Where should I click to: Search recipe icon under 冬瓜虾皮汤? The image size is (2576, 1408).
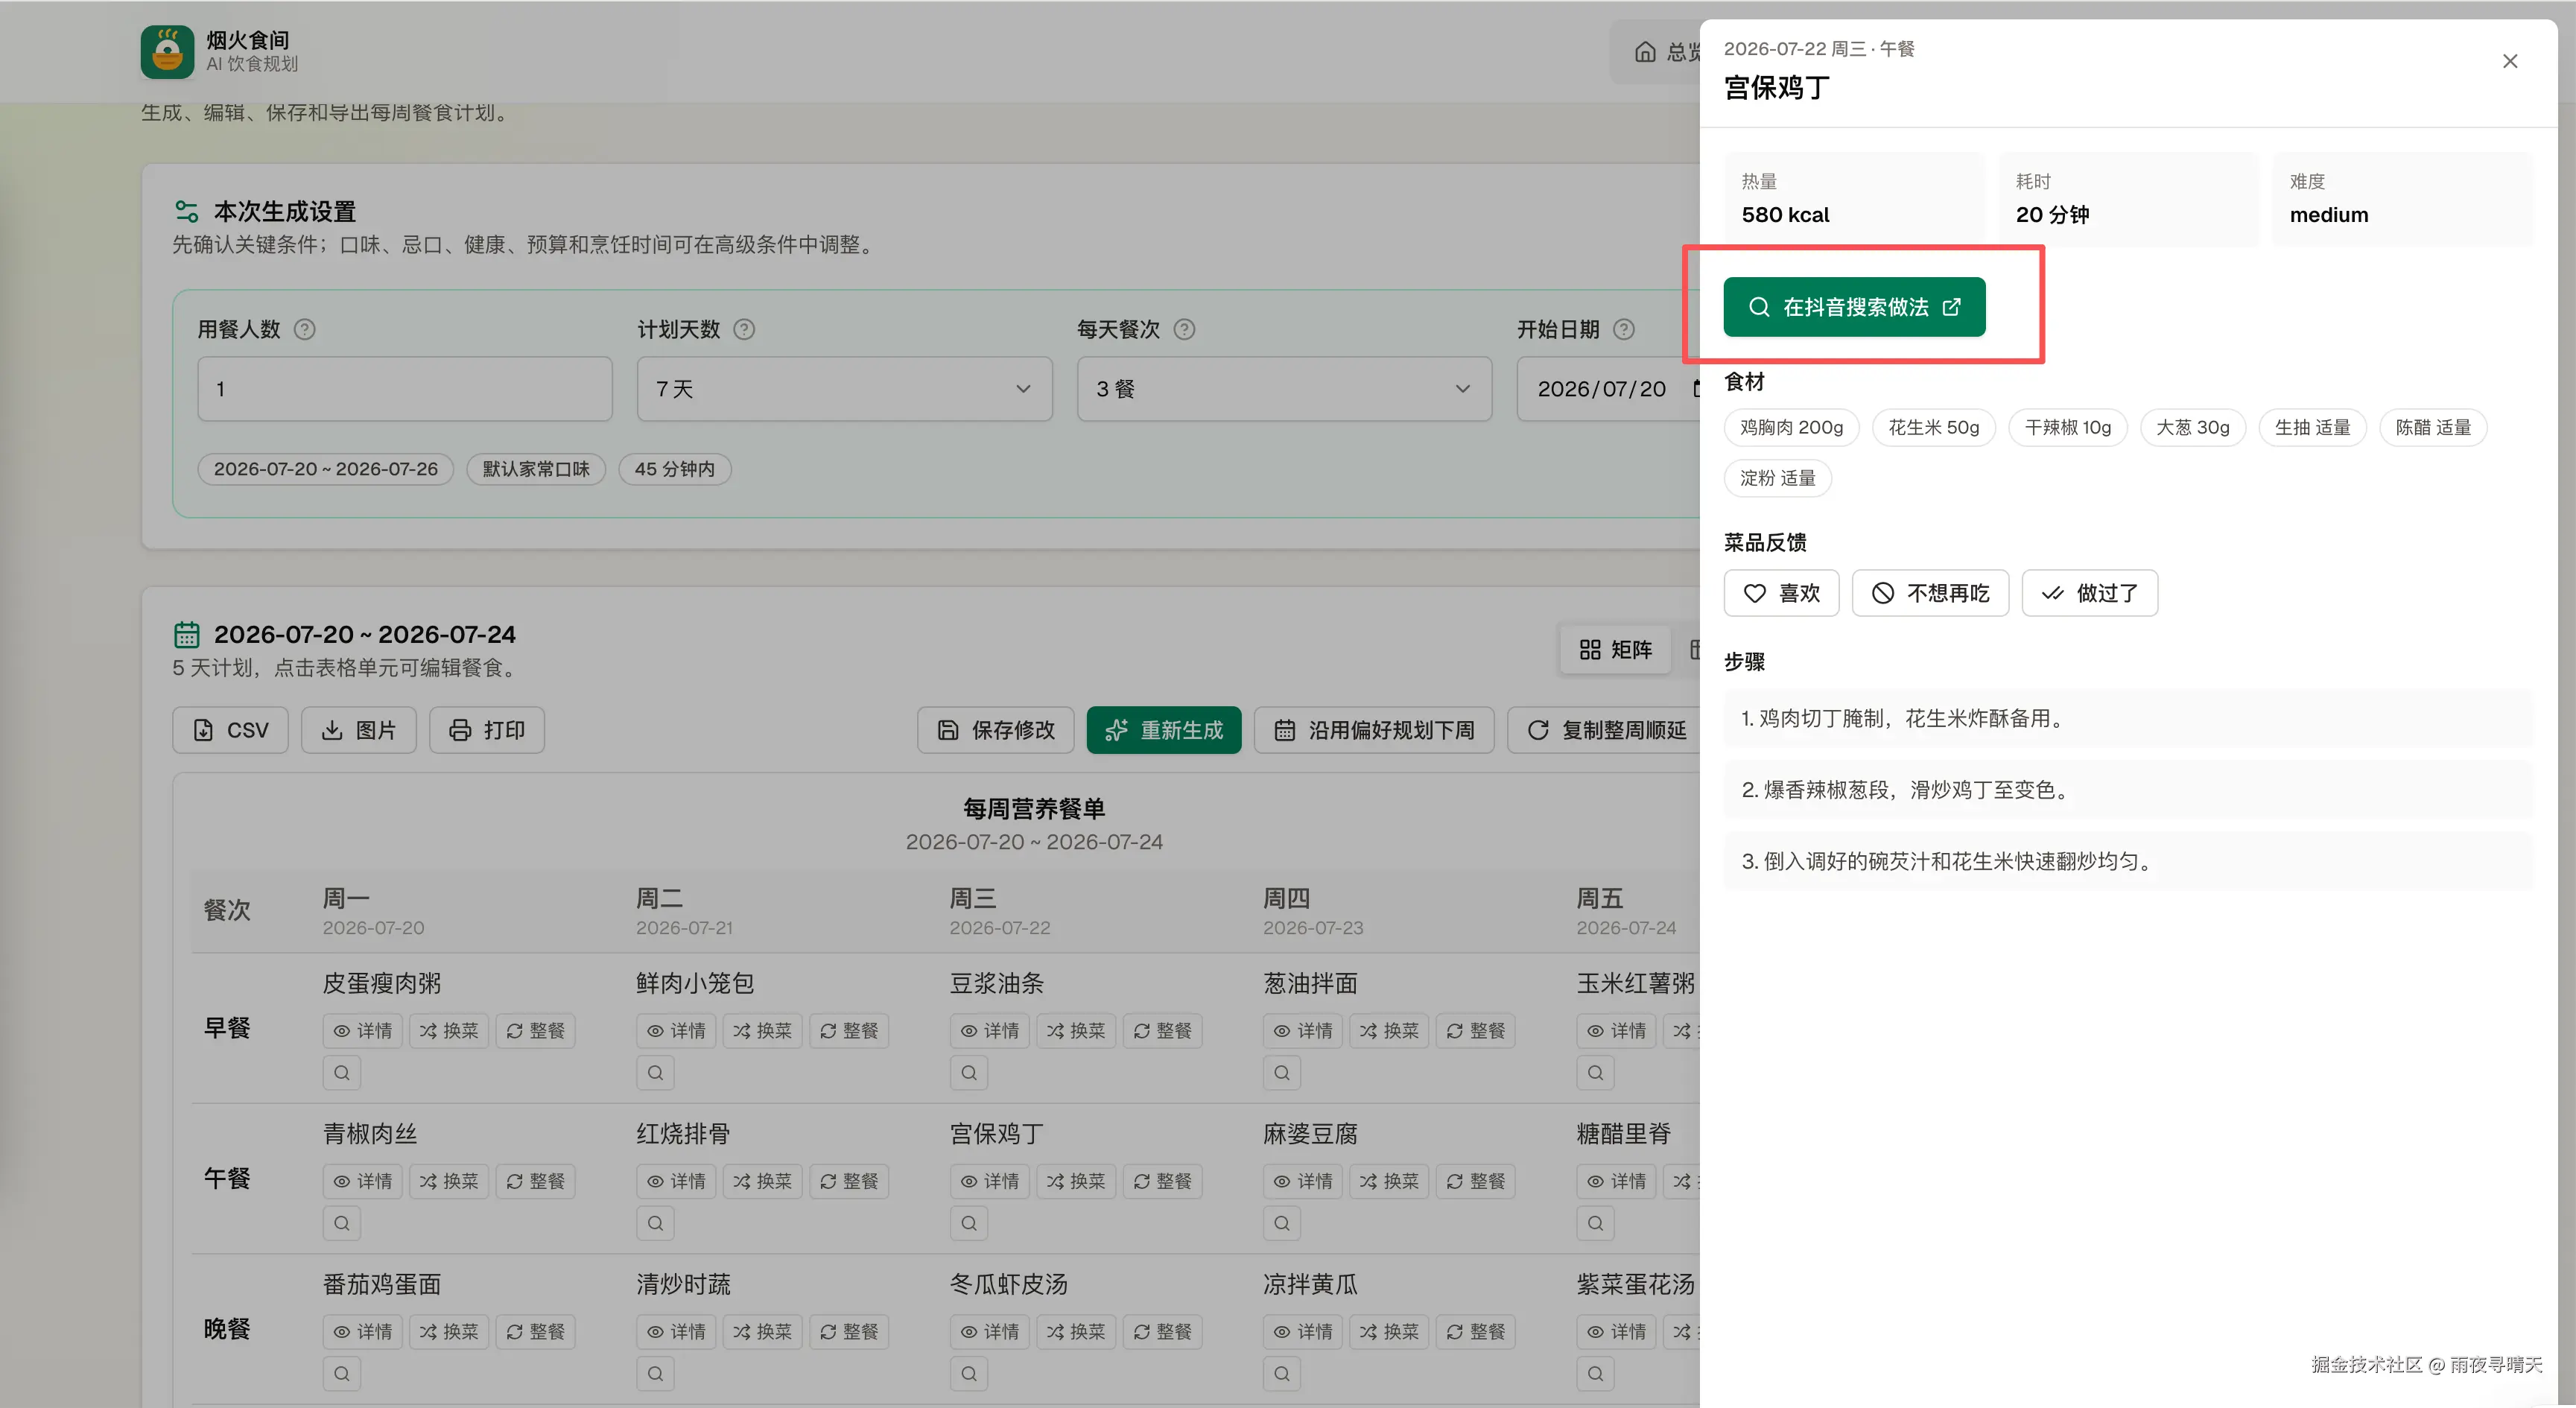click(969, 1374)
